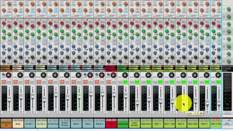Click the RACK button on Bass
The width and height of the screenshot is (233, 131).
pos(21,120)
